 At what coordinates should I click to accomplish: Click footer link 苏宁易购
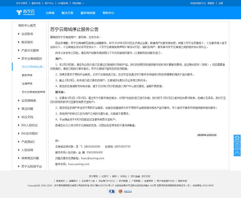tap(93, 176)
